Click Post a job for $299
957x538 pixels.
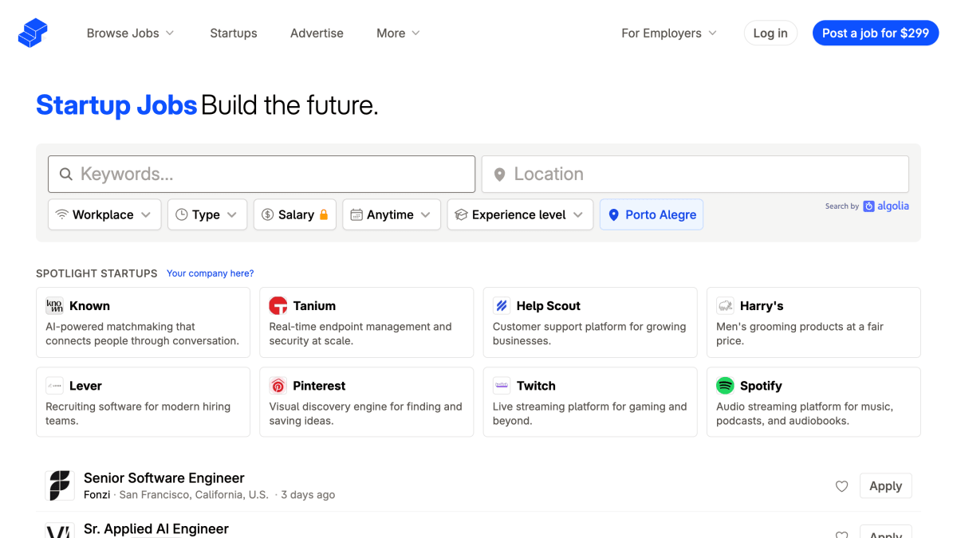pos(876,33)
